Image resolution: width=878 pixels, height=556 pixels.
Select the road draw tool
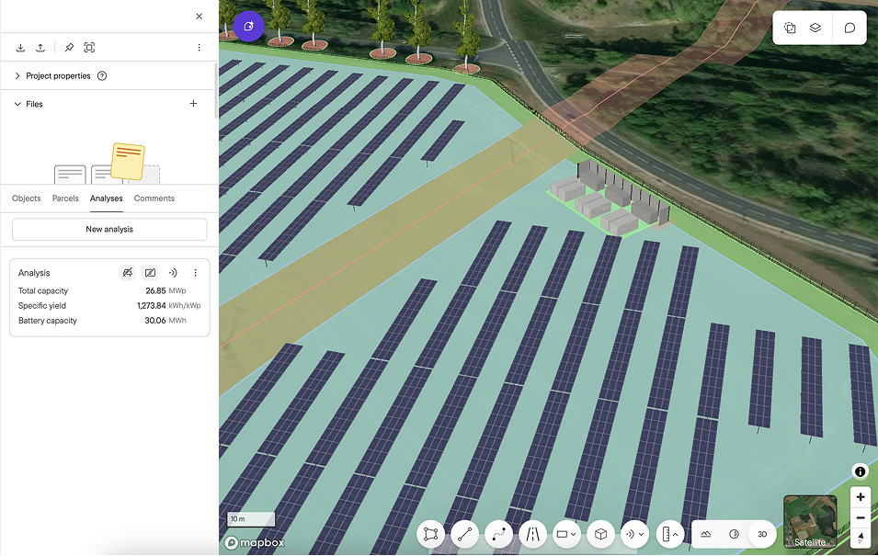tap(532, 534)
